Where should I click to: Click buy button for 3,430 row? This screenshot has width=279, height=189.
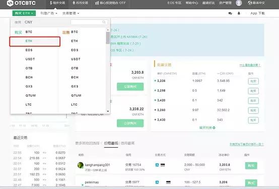tap(253, 120)
